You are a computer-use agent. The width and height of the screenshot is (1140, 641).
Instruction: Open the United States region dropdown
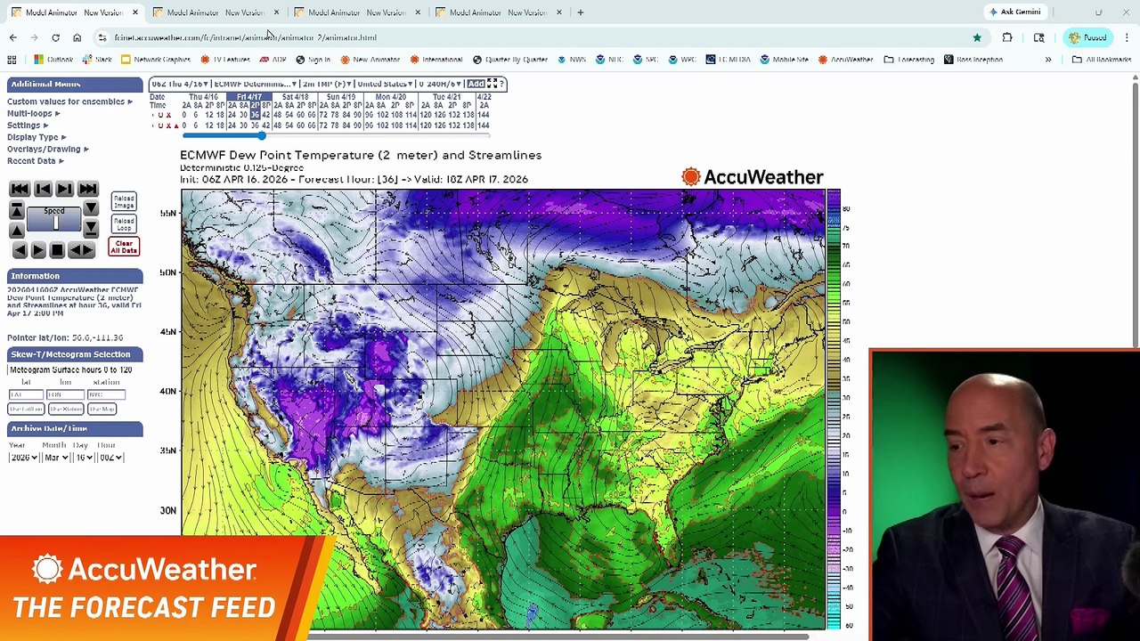click(x=385, y=84)
